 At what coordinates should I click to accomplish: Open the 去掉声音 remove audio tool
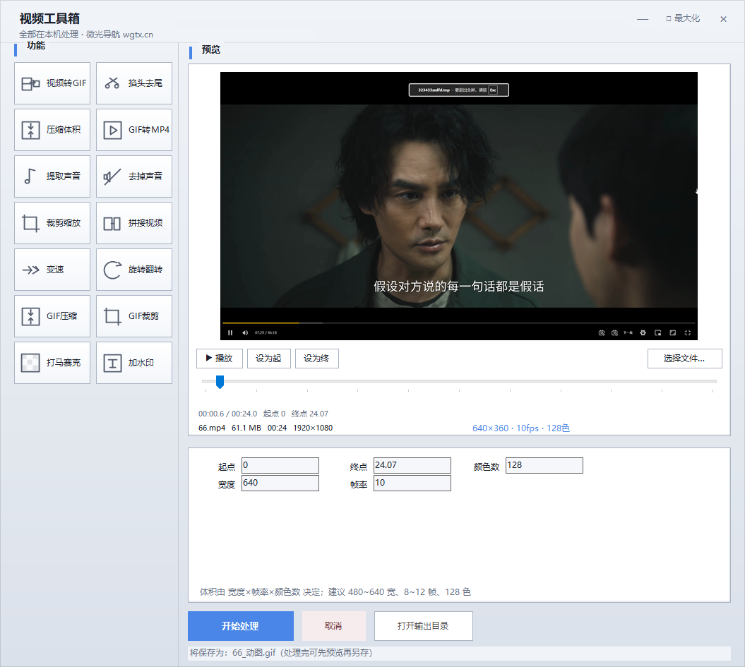[x=134, y=176]
